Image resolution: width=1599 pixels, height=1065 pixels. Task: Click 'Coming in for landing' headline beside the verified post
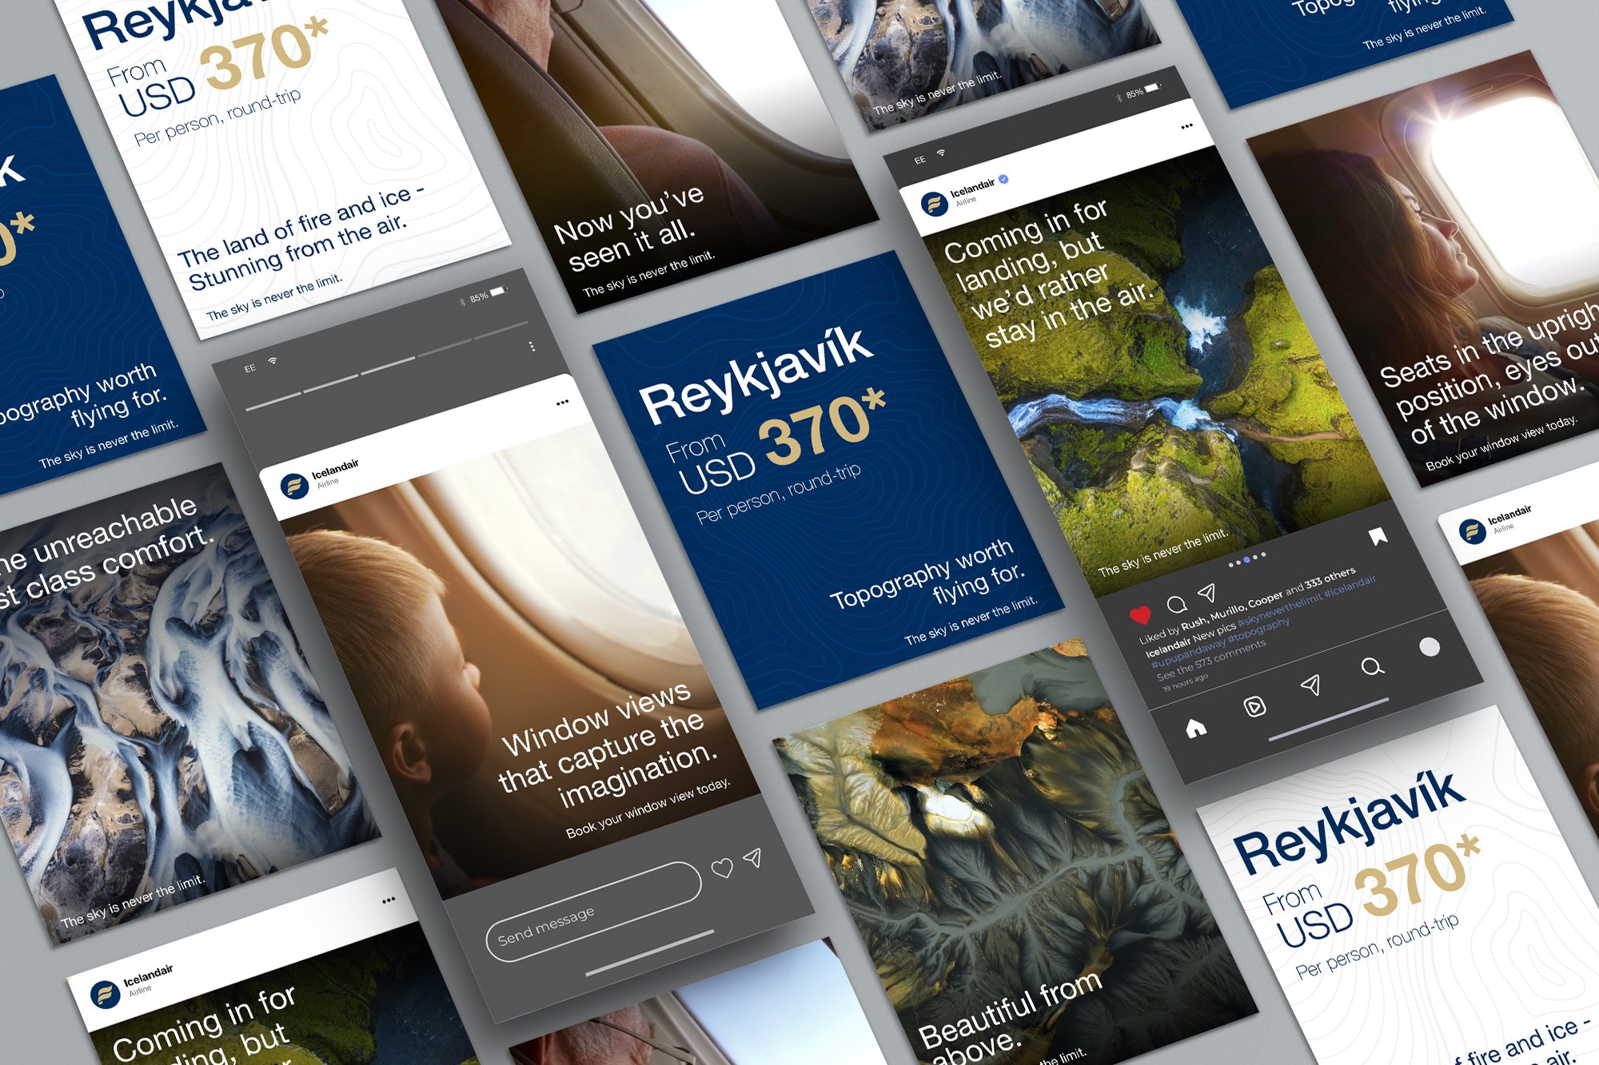1049,274
